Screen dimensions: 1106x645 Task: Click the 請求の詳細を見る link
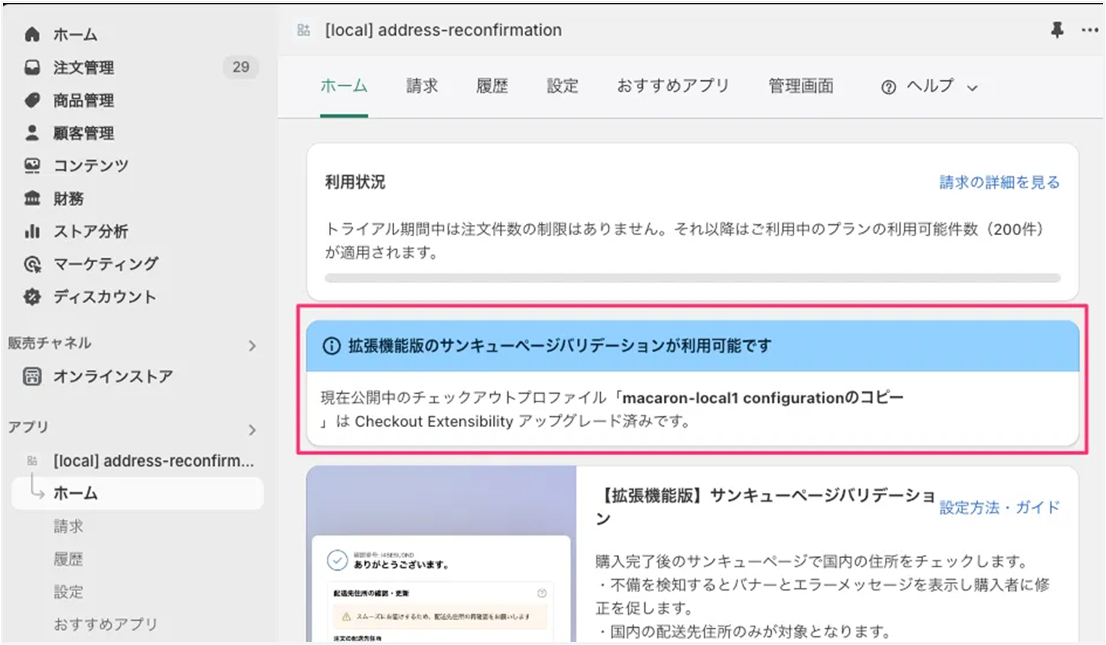999,182
